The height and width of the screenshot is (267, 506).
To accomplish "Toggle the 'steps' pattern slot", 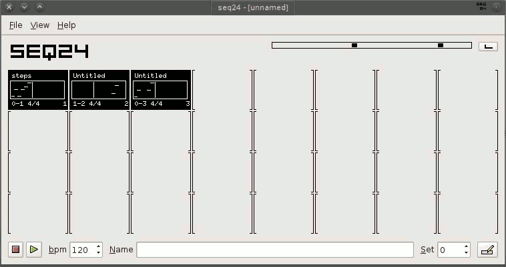I will [x=38, y=89].
